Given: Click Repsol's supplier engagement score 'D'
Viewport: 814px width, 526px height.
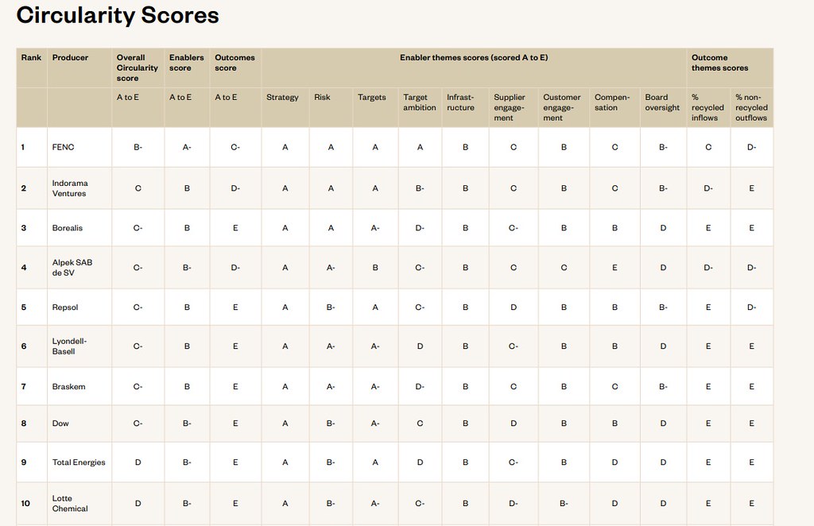Looking at the screenshot, I should (x=514, y=307).
